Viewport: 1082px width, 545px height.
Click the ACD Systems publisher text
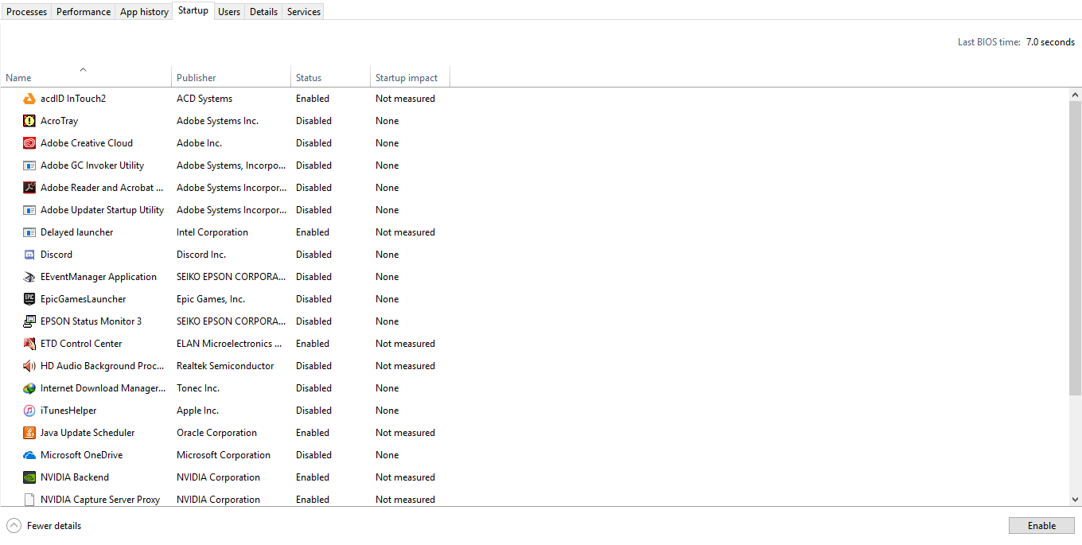click(204, 99)
